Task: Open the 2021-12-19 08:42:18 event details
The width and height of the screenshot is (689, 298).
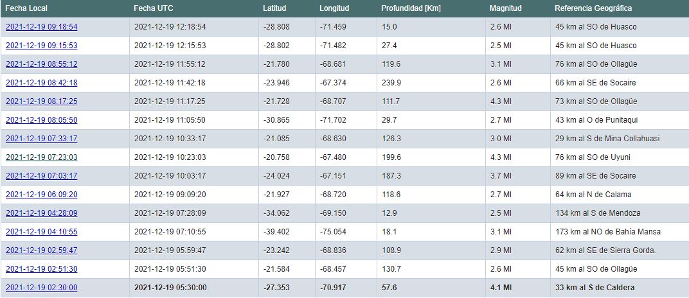Action: point(41,83)
